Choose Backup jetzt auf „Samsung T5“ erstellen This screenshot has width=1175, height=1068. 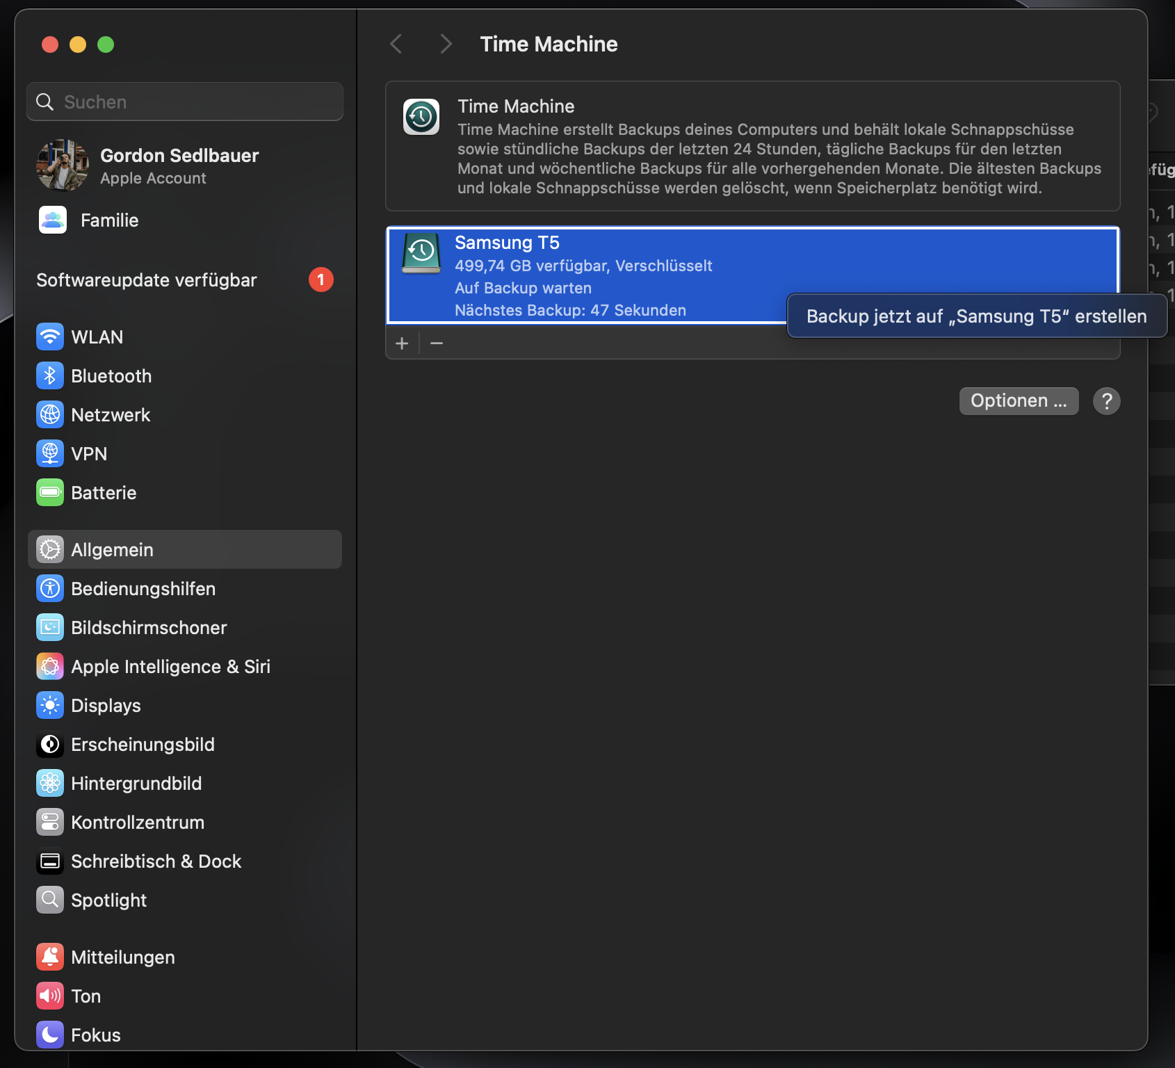coord(977,316)
